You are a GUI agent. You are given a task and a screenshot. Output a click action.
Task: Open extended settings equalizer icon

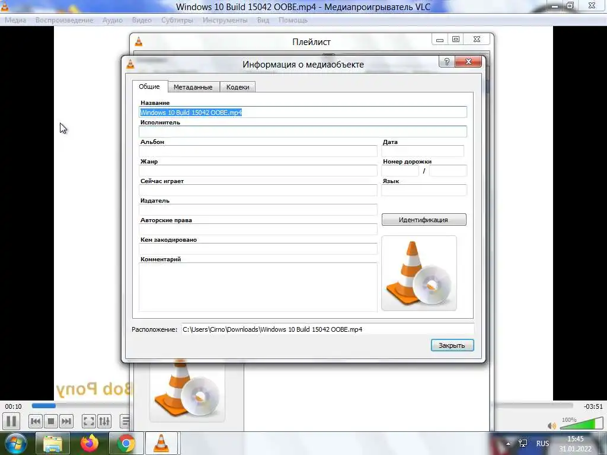104,421
